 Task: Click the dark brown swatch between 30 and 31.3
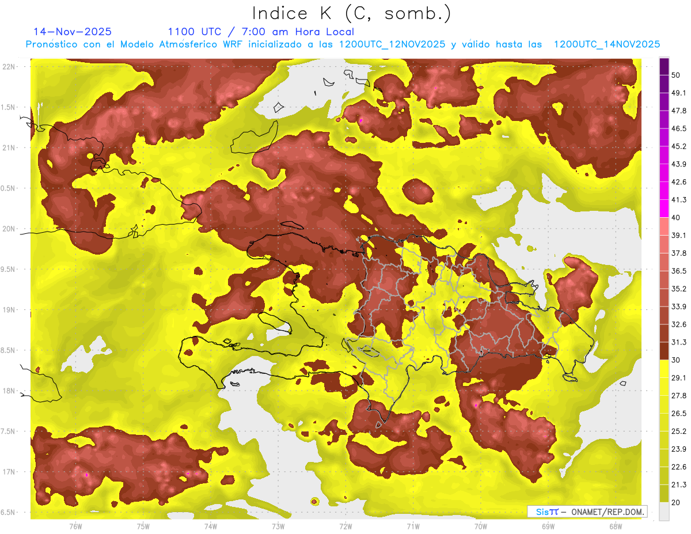point(664,351)
